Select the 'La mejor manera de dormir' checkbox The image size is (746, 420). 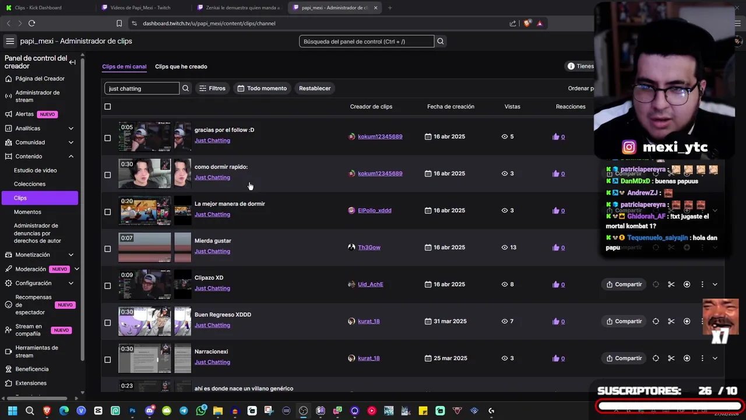coord(107,212)
